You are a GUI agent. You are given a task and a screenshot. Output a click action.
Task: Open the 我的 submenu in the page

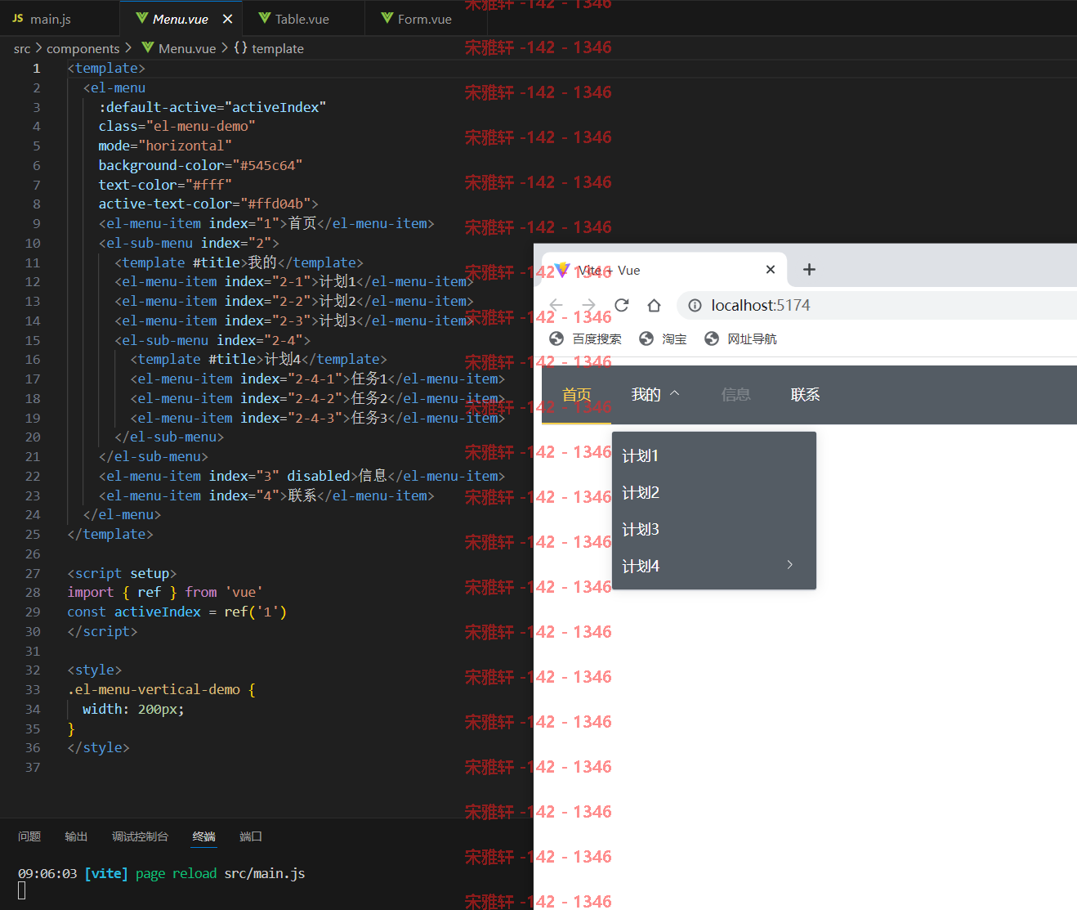[646, 395]
